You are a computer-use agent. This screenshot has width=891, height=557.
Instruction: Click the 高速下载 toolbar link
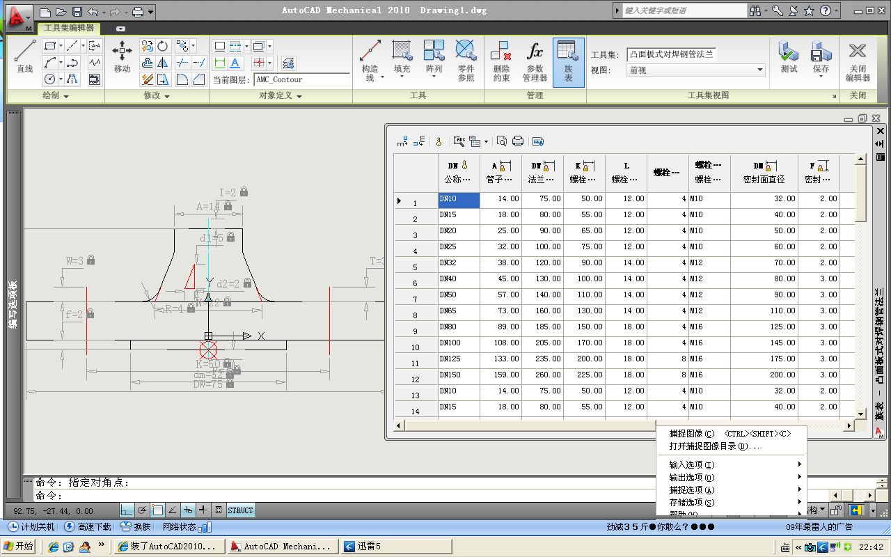point(88,527)
